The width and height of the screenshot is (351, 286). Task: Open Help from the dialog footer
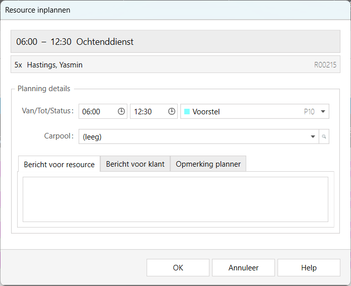[x=309, y=268]
